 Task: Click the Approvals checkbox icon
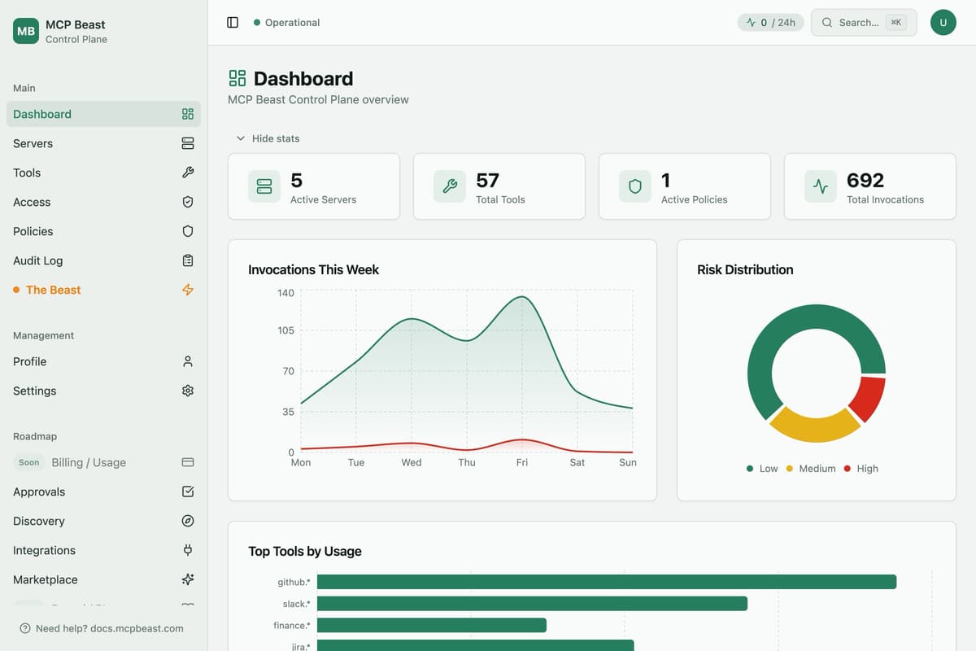[x=188, y=492]
